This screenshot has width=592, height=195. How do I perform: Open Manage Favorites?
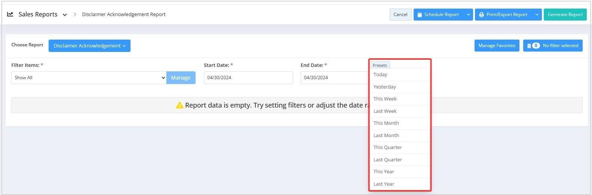(497, 46)
